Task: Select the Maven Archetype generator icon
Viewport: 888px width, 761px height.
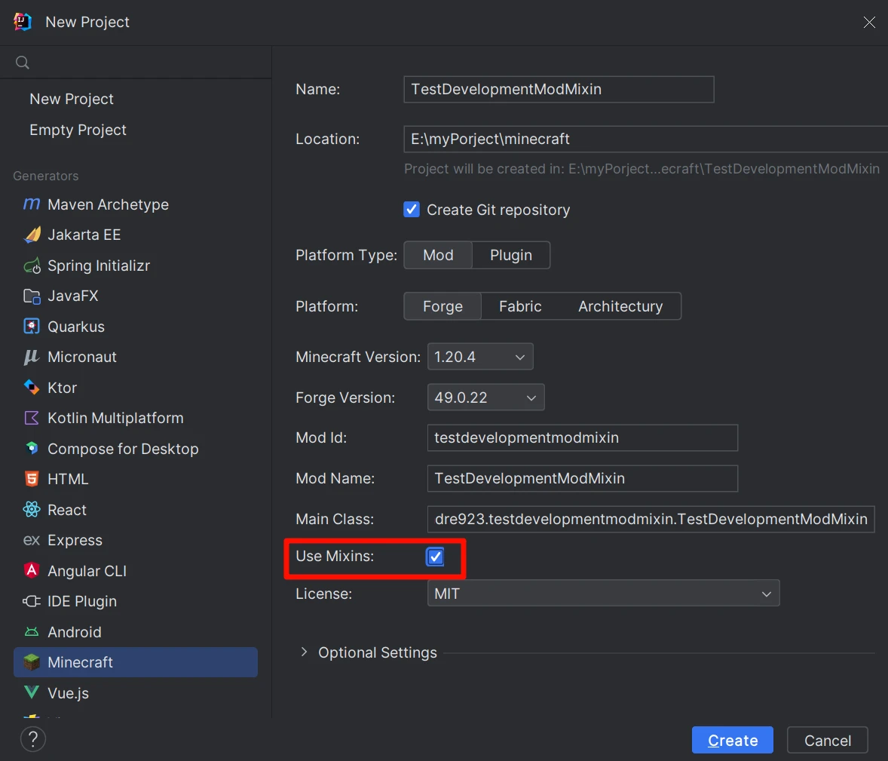Action: pyautogui.click(x=32, y=204)
